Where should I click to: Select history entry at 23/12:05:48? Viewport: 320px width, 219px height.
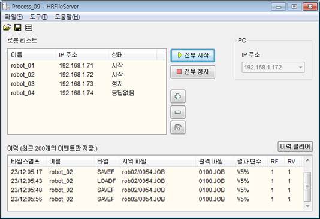156,190
